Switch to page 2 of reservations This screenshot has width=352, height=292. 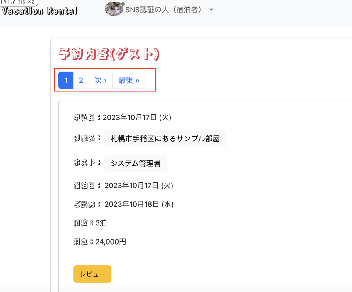81,80
